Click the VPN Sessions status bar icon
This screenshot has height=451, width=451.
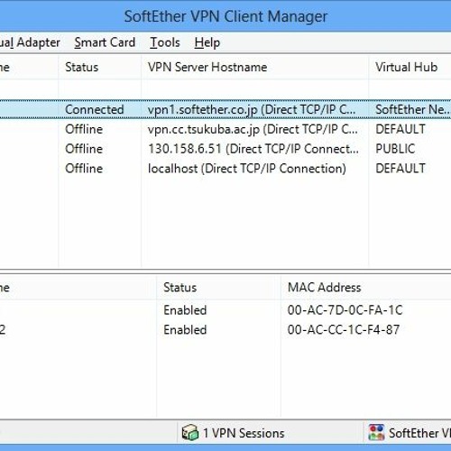tap(190, 433)
